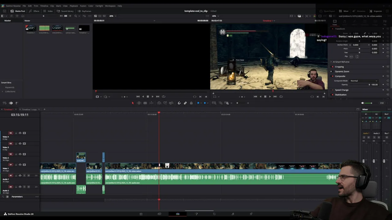392x220 pixels.
Task: Open the Workspace menu
Action: click(110, 6)
